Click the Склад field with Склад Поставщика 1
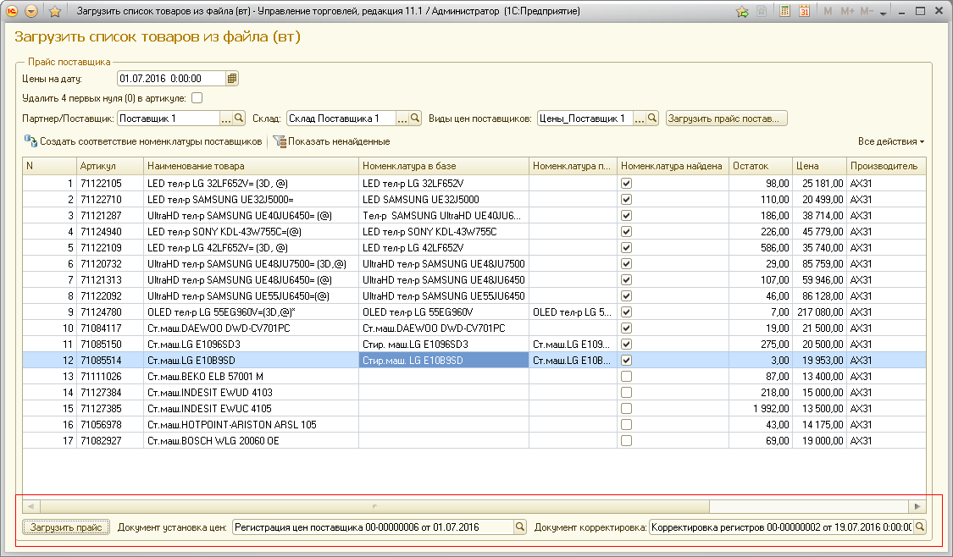This screenshot has width=953, height=557. (341, 118)
